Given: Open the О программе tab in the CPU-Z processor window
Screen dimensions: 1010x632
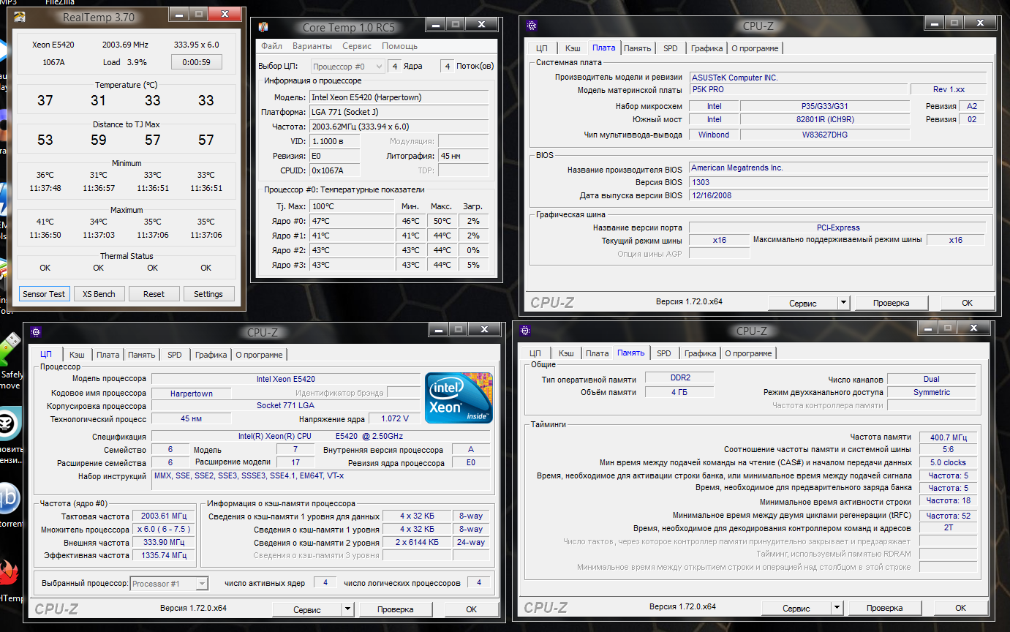Looking at the screenshot, I should tap(260, 355).
